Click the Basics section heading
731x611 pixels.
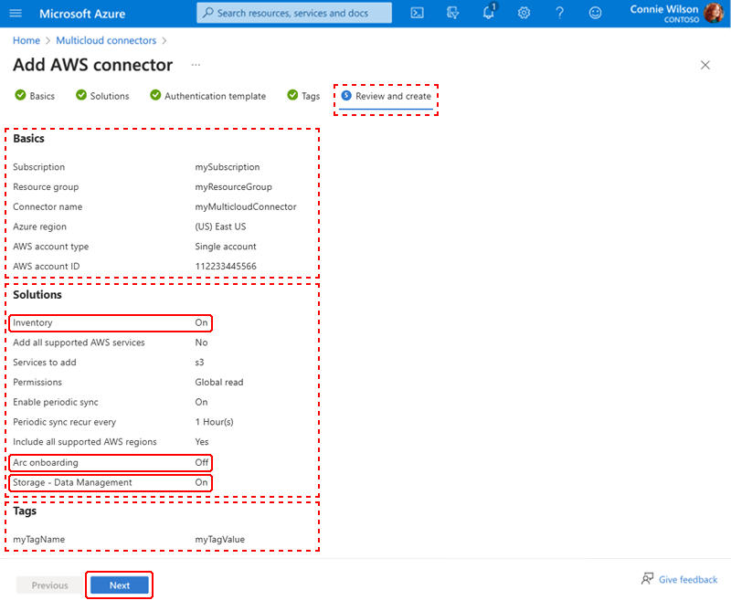click(28, 139)
